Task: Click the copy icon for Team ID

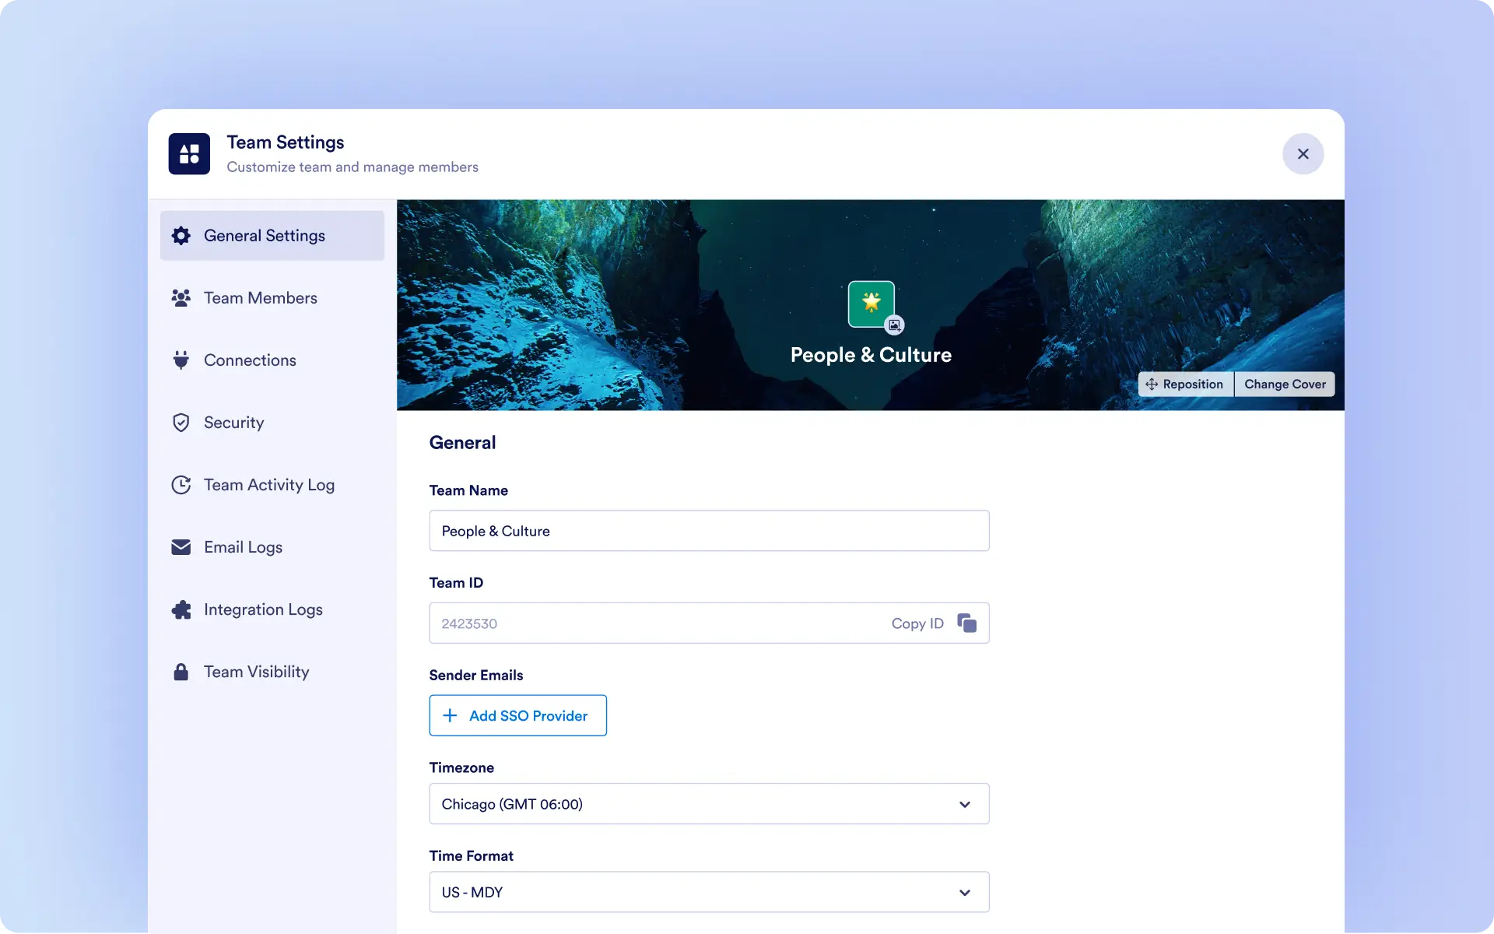Action: pos(966,623)
